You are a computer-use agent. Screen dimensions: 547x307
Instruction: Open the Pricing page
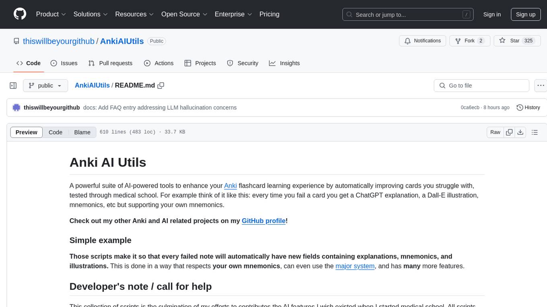click(269, 14)
